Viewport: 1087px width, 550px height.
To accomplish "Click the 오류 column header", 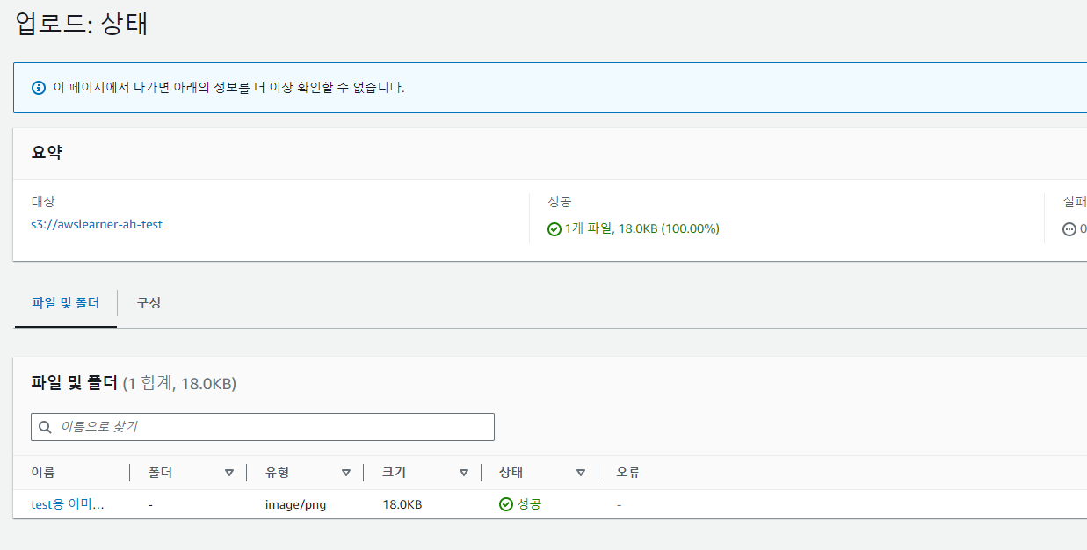I will pos(628,473).
